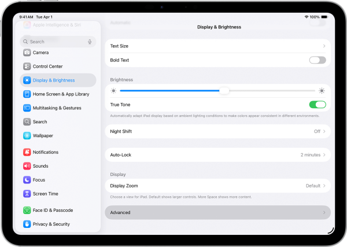The image size is (347, 247).
Task: Open the Night Shift row
Action: [x=218, y=131]
